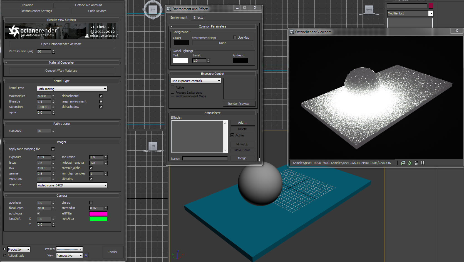Toggle the autofocus checkbox

coord(38,213)
